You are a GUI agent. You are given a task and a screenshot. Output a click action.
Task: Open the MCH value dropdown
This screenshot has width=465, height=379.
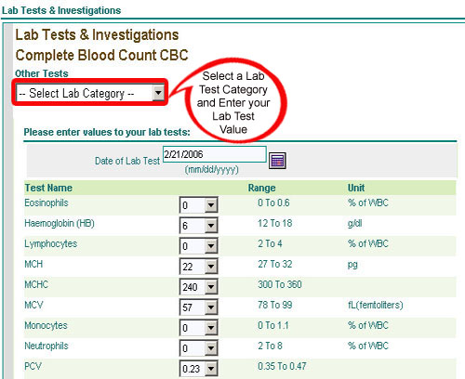[198, 267]
